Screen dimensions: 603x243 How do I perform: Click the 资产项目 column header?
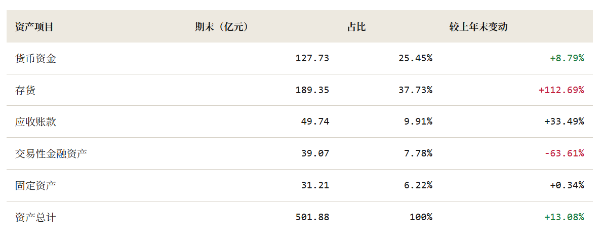point(34,27)
